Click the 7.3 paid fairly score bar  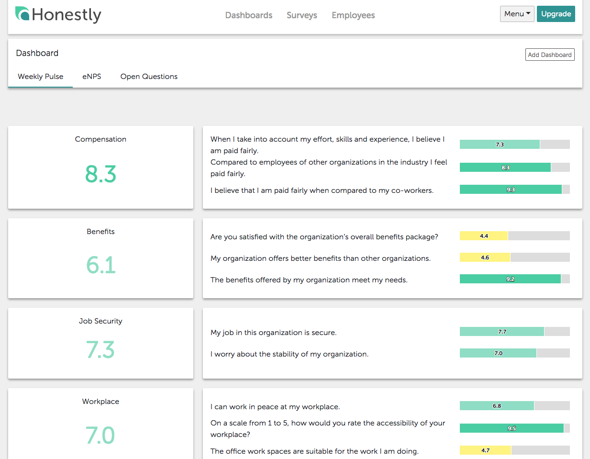click(500, 145)
